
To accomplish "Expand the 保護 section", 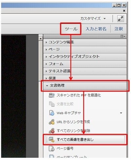I will 85,78.
